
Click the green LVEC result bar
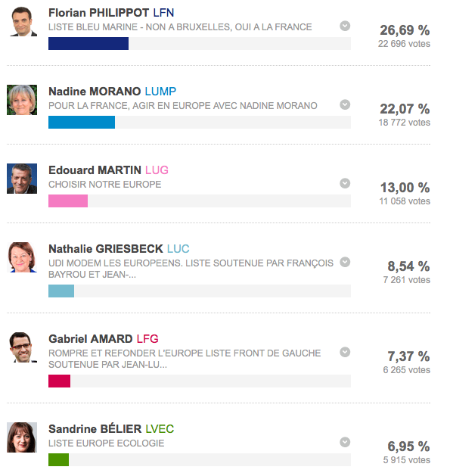(x=58, y=459)
